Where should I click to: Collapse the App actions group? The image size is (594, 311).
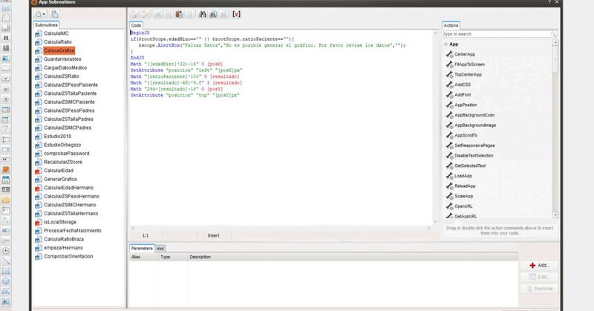(446, 45)
